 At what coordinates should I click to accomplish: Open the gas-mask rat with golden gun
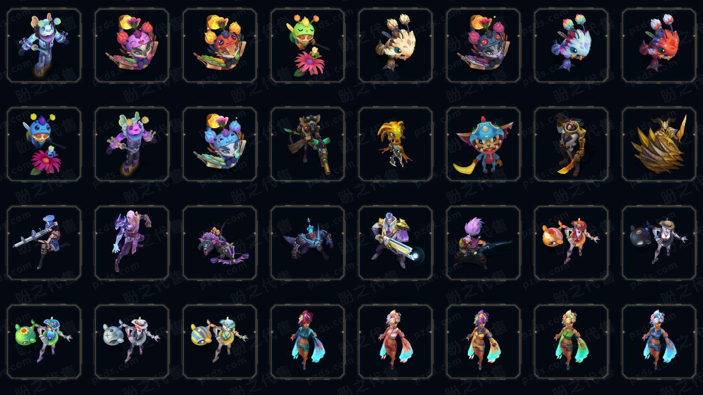pos(308,144)
